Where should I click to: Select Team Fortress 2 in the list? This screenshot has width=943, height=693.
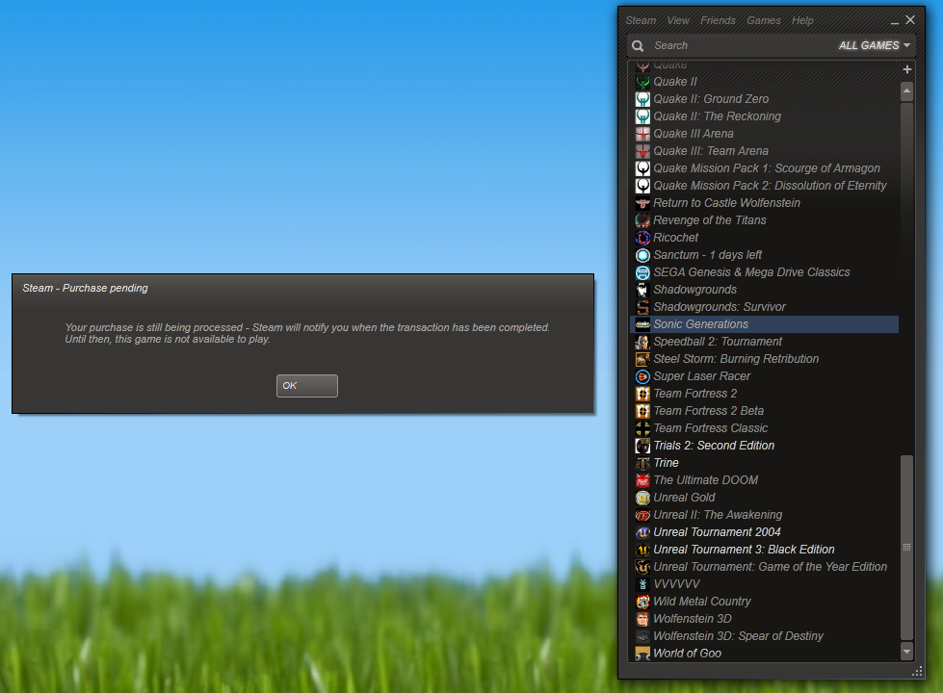pyautogui.click(x=764, y=394)
